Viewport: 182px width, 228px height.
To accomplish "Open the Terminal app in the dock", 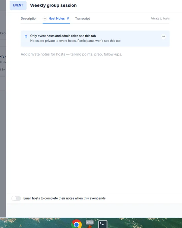I will pos(103,224).
